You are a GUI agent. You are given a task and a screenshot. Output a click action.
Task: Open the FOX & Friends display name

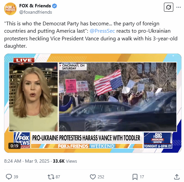tap(35, 6)
